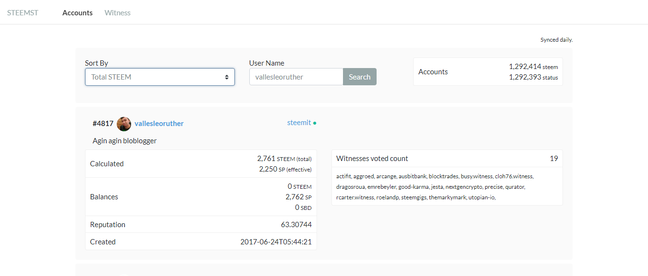Image resolution: width=648 pixels, height=276 pixels.
Task: Switch to the Witness tab
Action: point(118,12)
